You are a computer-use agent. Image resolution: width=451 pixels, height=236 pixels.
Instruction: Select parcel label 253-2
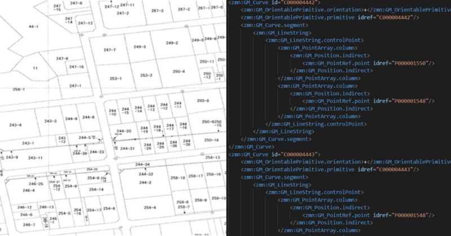146,75
